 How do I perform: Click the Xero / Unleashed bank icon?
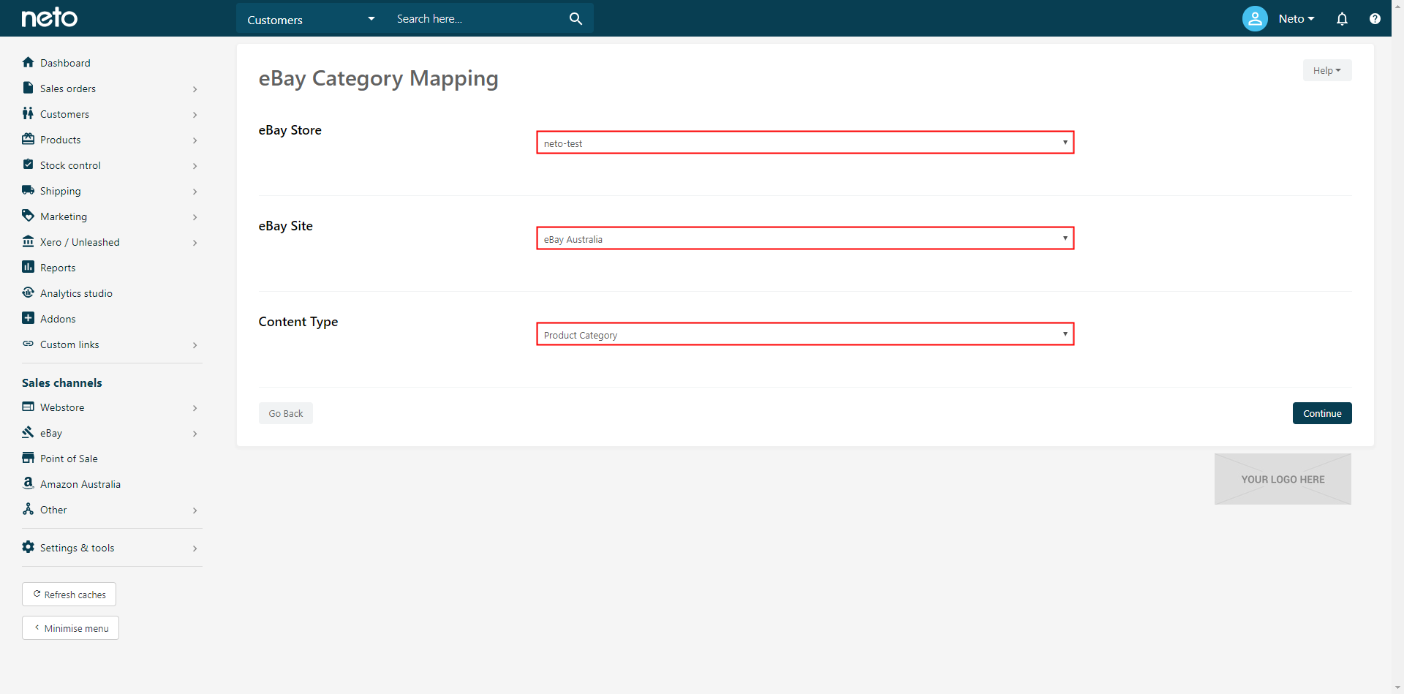(28, 241)
